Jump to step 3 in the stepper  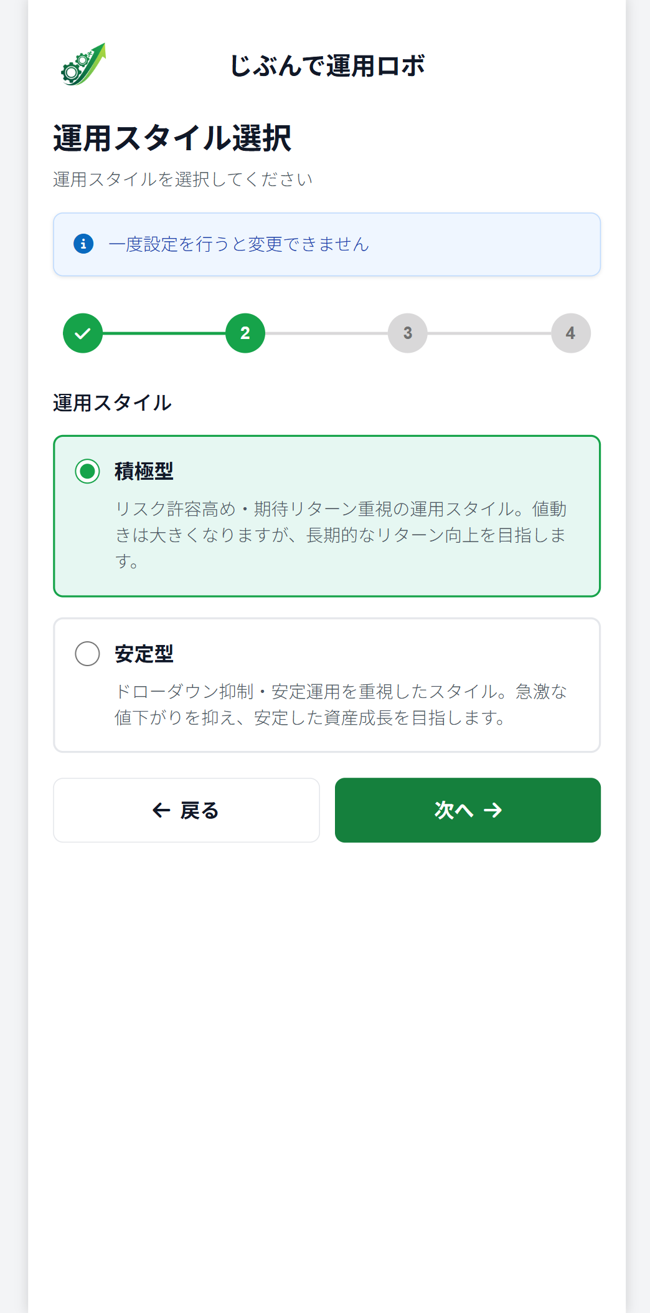pyautogui.click(x=408, y=333)
